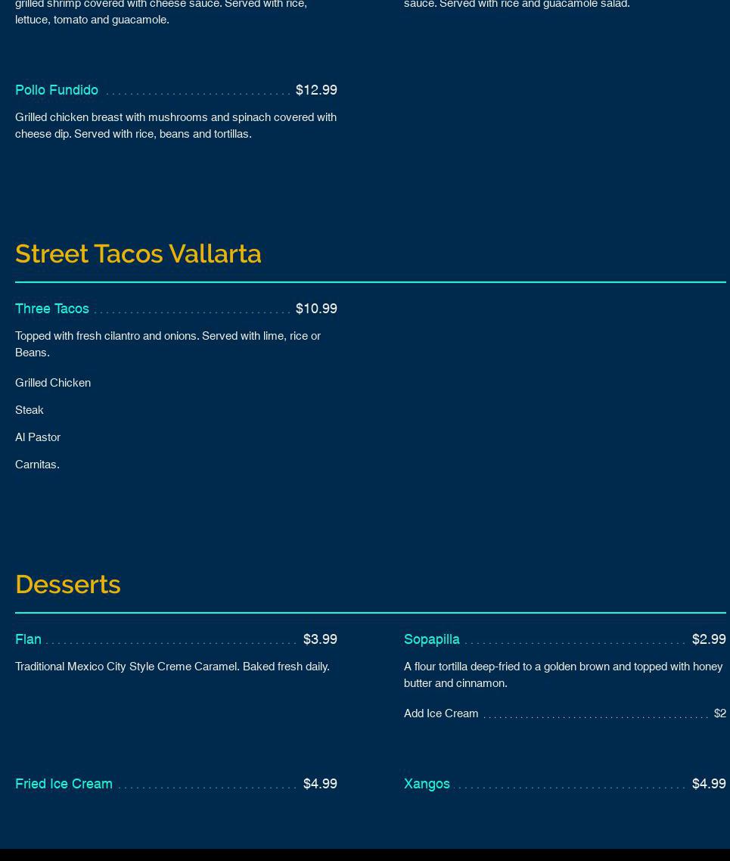
Task: Open the Fried Ice Cream item
Action: pyautogui.click(x=64, y=784)
